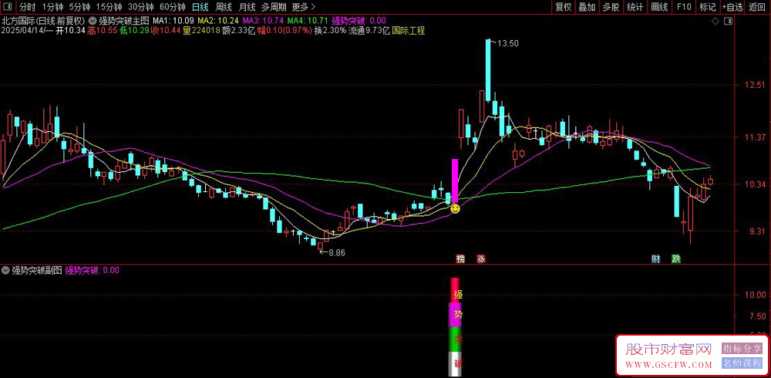Expand the 强势突破副图 indicator dropdown arrow
Viewport: 771px width, 378px height.
coord(5,270)
